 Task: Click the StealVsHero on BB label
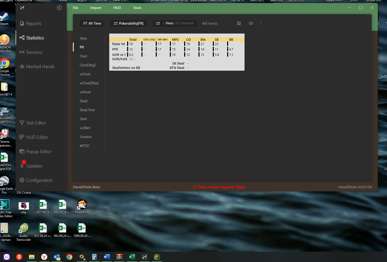pos(126,68)
